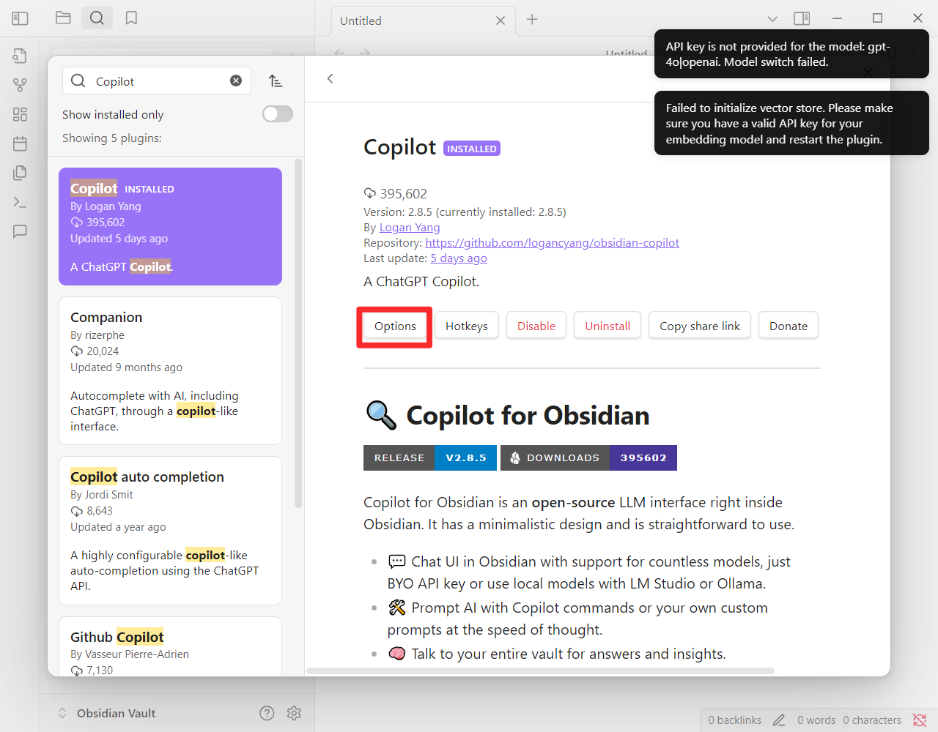Viewport: 938px width, 732px height.
Task: Open quick switcher from the ribbon
Action: (20, 56)
